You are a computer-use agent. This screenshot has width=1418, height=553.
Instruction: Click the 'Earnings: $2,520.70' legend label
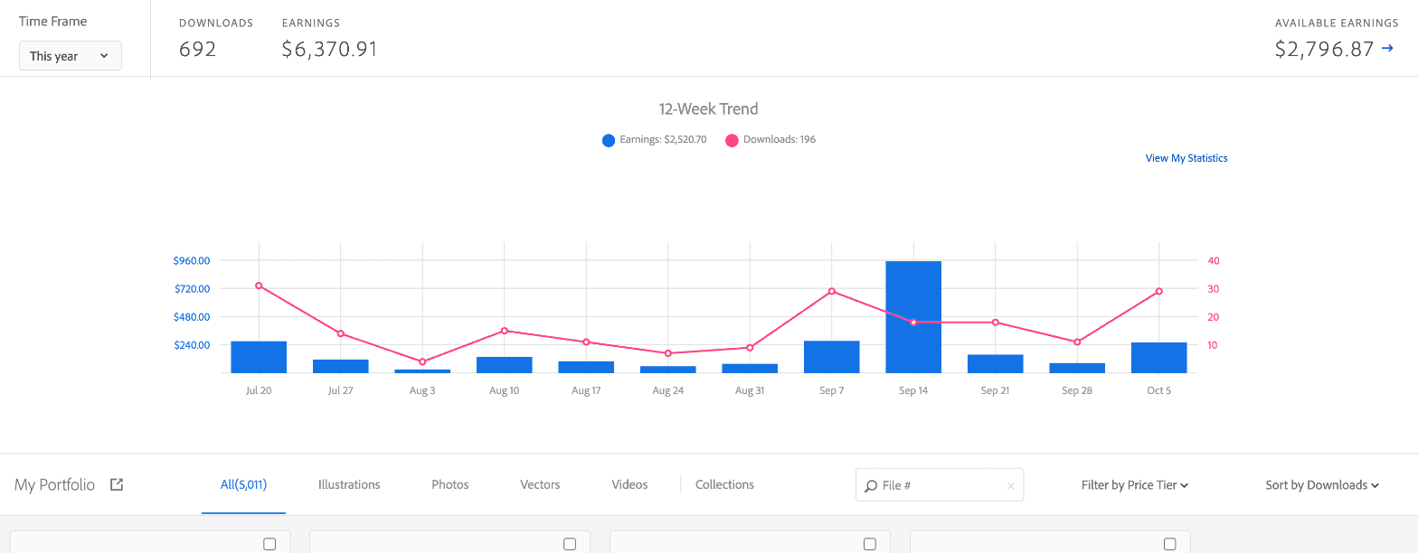coord(664,140)
